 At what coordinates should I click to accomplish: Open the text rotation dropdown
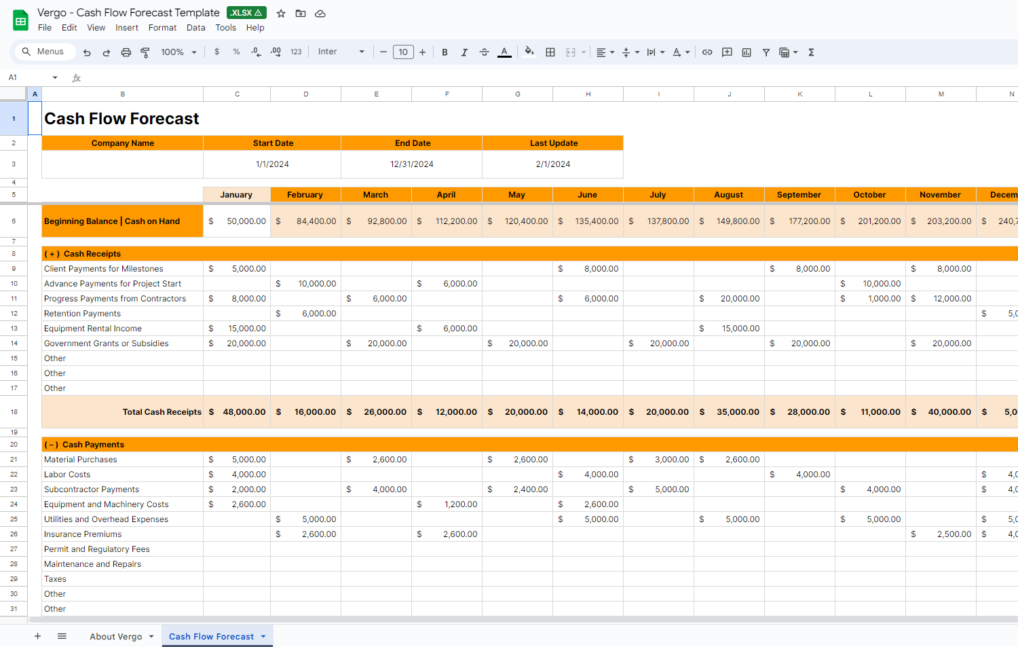point(681,52)
